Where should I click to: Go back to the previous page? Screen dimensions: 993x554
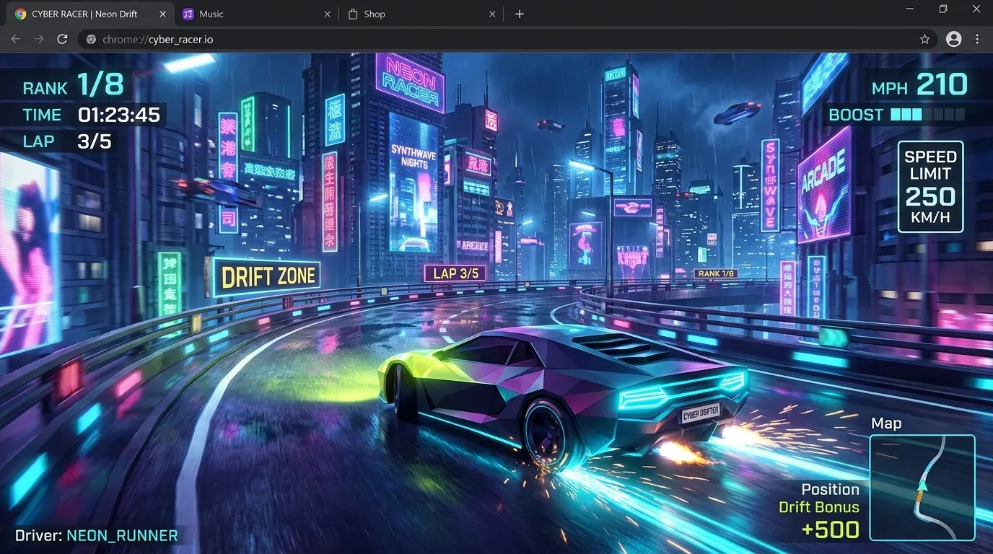tap(15, 39)
